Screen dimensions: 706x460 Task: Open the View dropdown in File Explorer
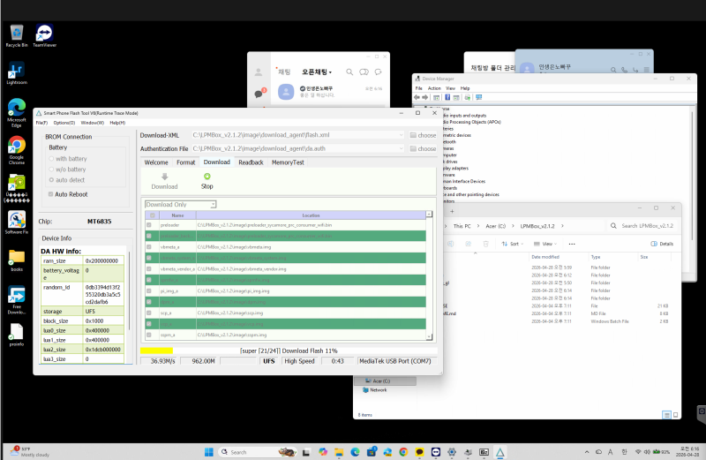click(x=545, y=244)
